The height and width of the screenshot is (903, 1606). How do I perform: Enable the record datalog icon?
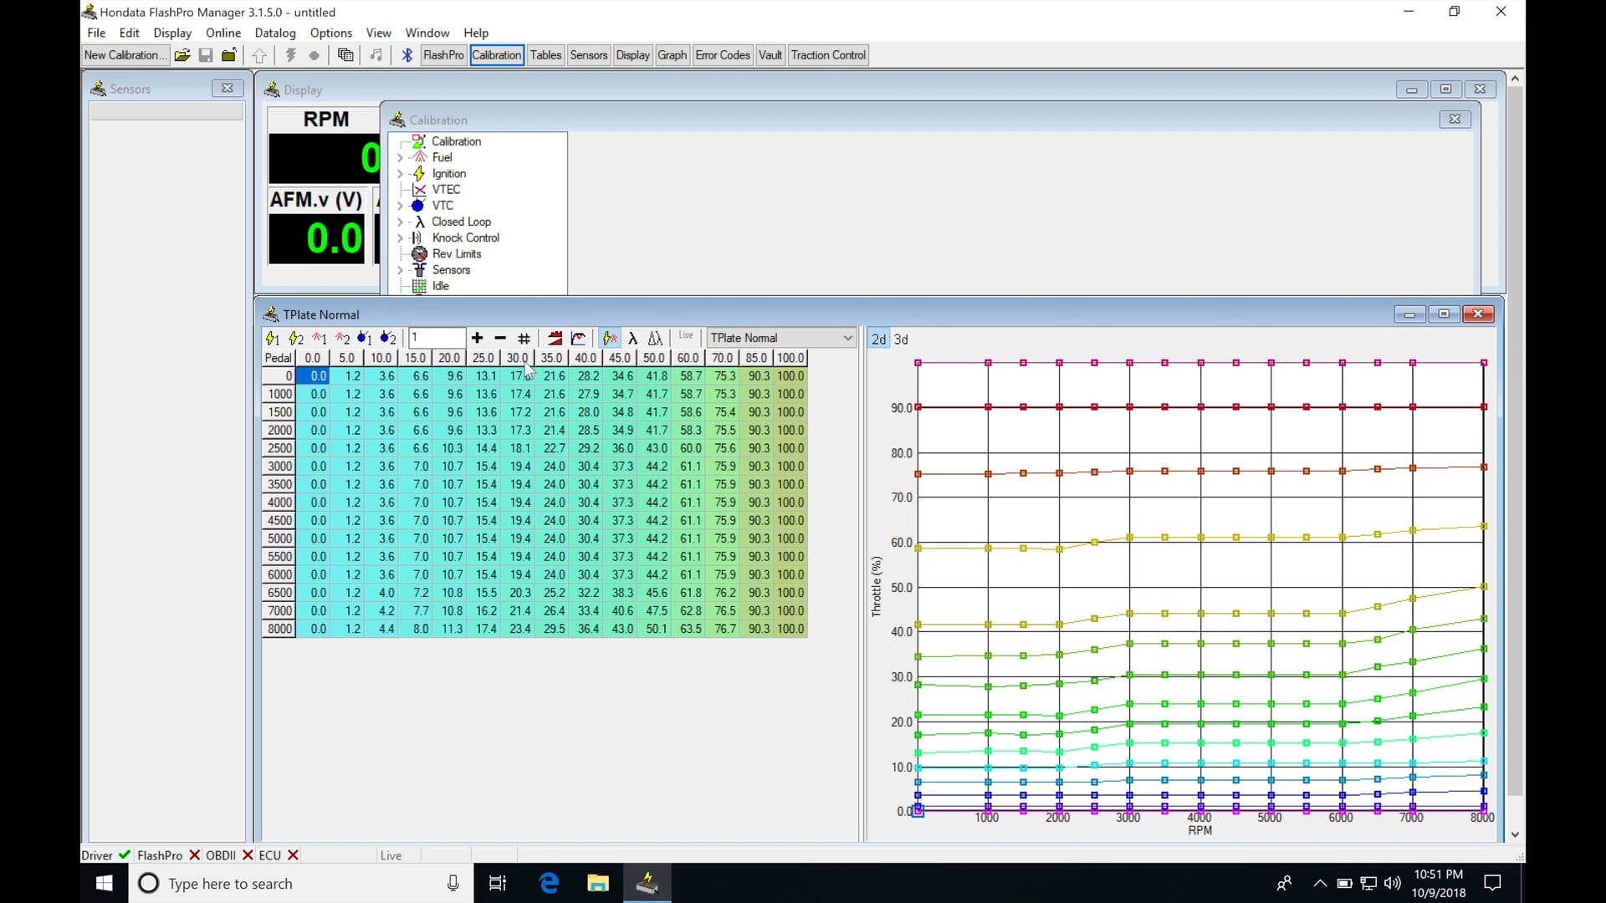tap(314, 55)
